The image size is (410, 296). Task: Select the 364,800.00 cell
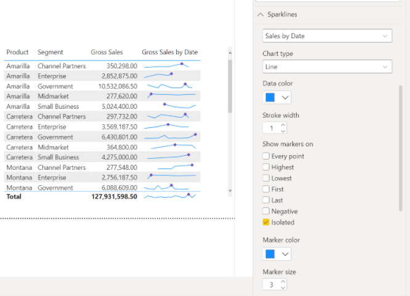coord(122,147)
